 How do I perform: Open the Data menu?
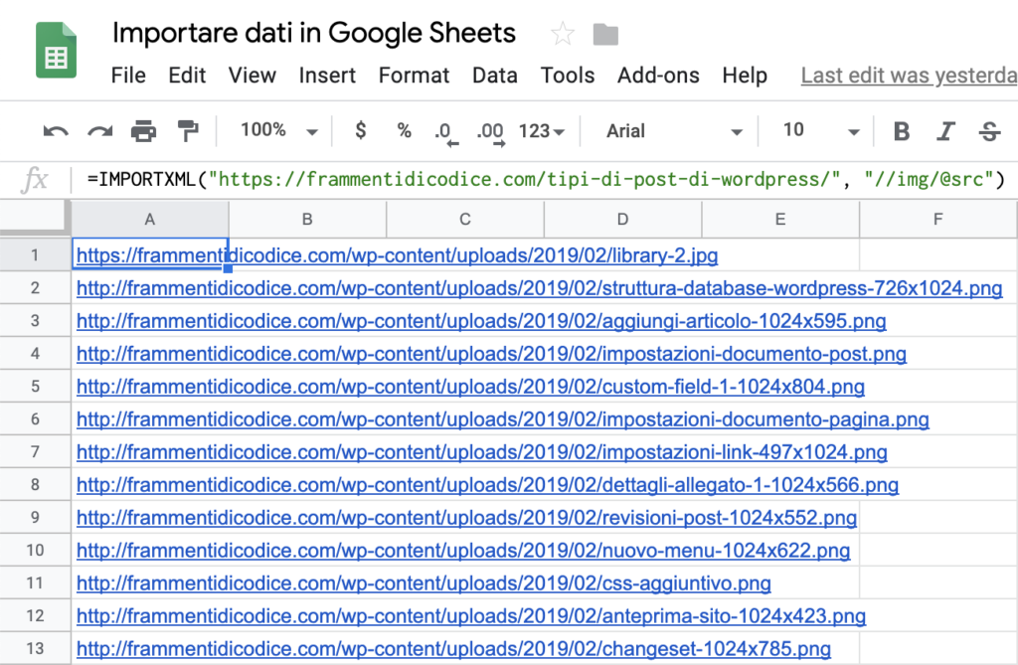(495, 76)
